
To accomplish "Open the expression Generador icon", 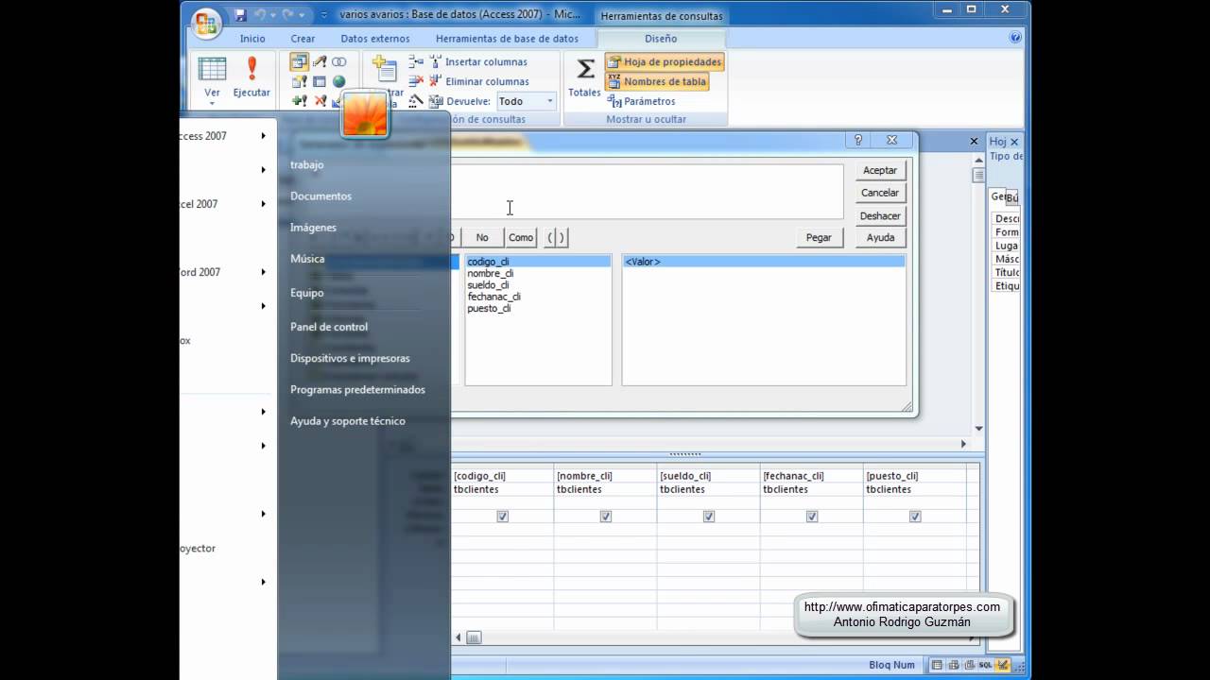I will coord(416,101).
